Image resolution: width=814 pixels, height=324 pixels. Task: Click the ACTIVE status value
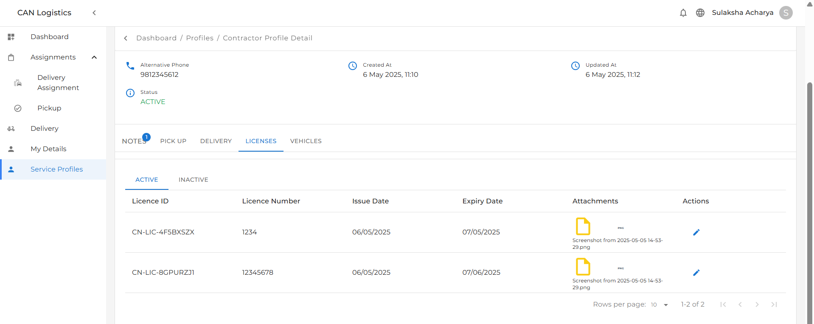[153, 102]
